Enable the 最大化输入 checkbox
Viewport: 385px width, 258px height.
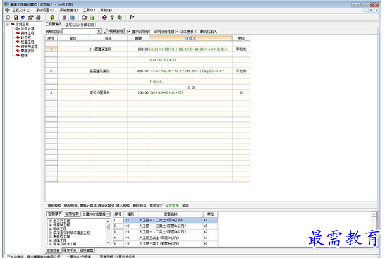pos(197,32)
